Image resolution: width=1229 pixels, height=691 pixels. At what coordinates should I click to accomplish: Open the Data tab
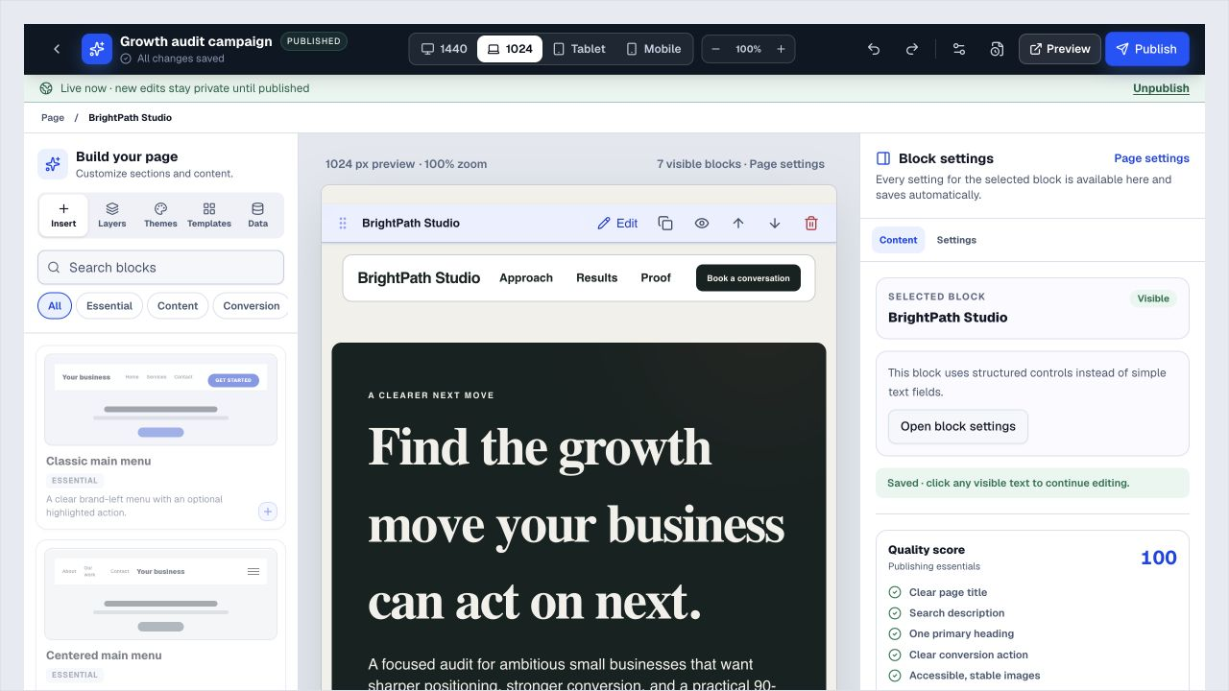click(257, 215)
